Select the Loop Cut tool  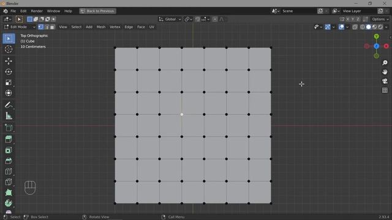(9, 171)
